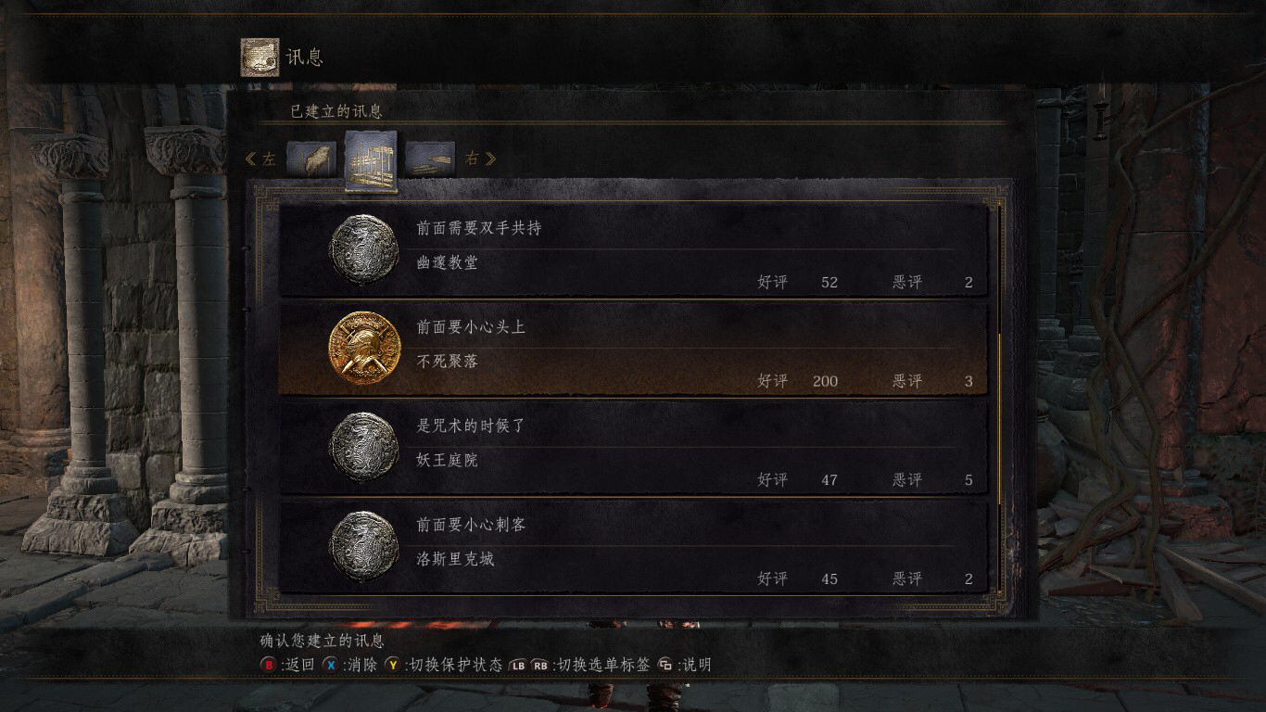Select the hand-shaped icon tab
1266x712 pixels.
310,159
